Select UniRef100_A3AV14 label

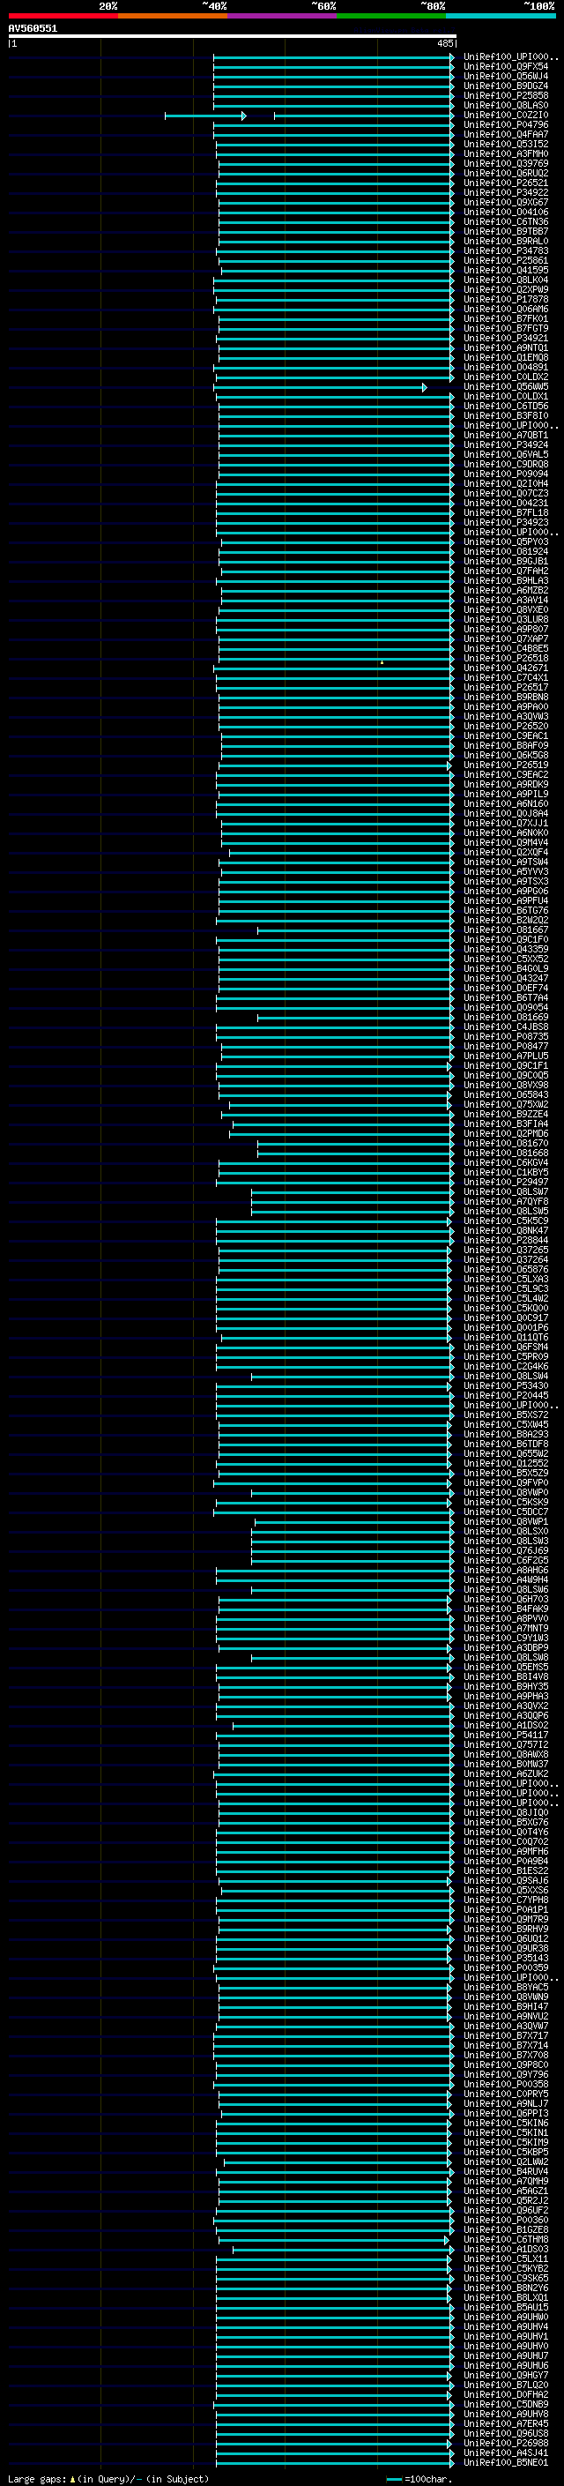[505, 600]
